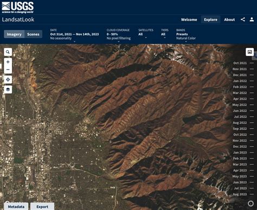Click the share icon in header

243,20
